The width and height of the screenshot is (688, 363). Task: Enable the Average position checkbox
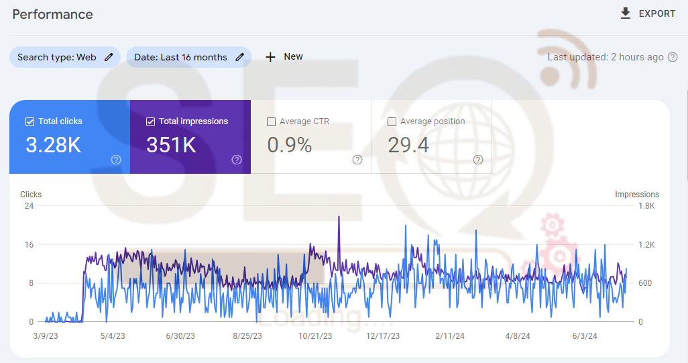point(392,121)
